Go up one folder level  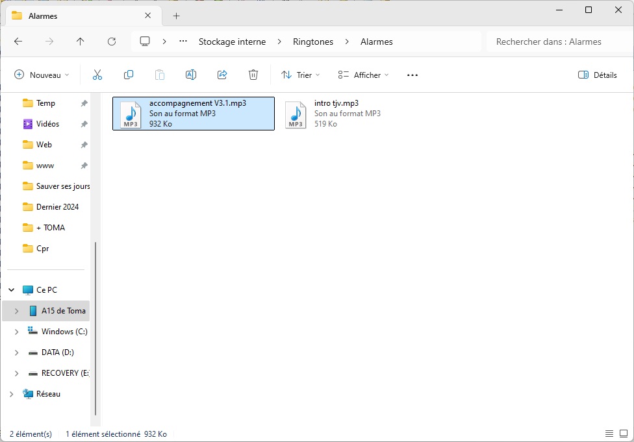(81, 42)
